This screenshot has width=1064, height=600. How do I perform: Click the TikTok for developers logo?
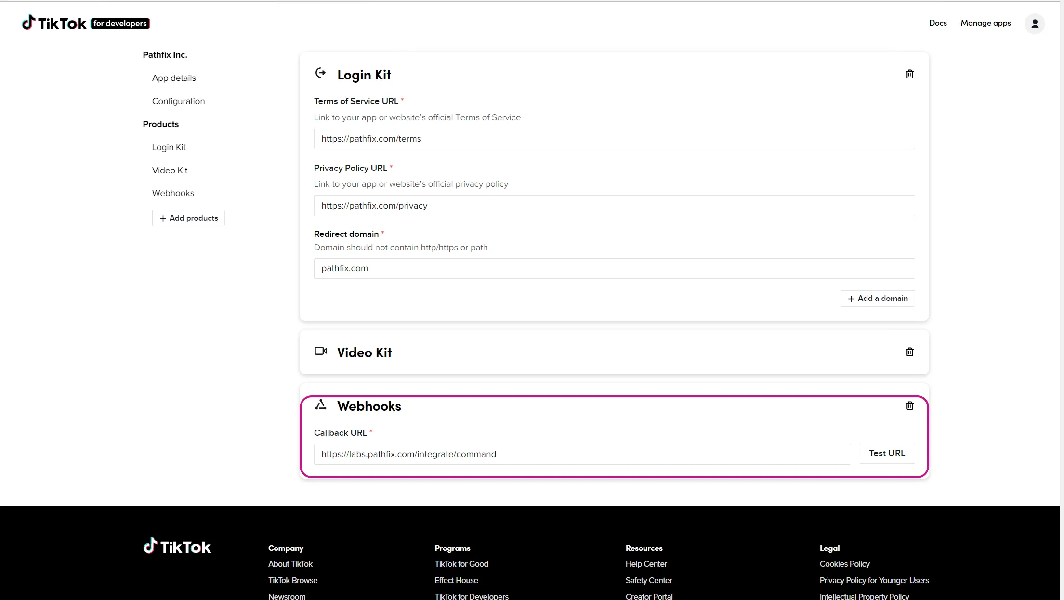[86, 23]
